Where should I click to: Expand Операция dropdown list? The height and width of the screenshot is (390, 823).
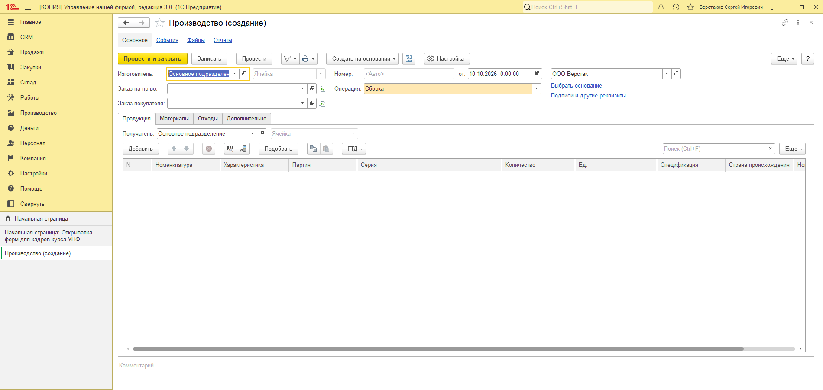[537, 88]
